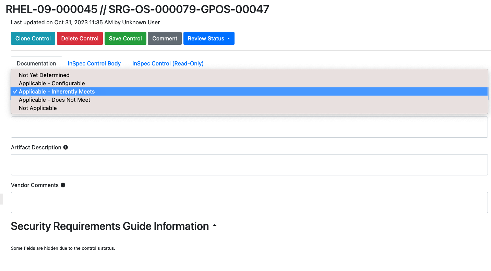
Task: Open the InSpec Control Body tab
Action: click(94, 63)
